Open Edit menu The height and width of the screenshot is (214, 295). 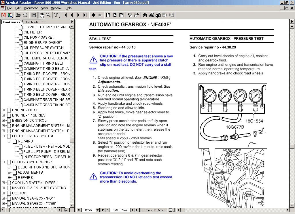(x=18, y=8)
